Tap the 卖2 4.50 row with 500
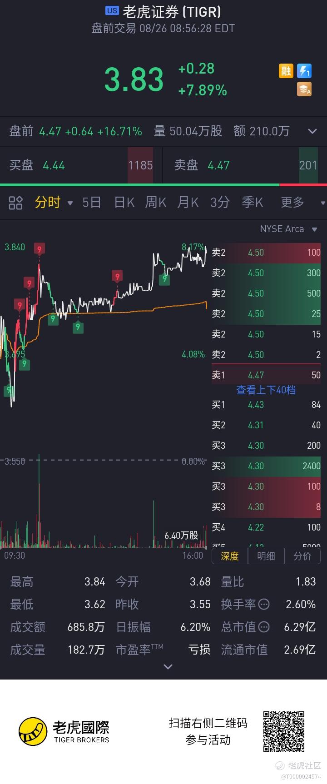 (266, 293)
